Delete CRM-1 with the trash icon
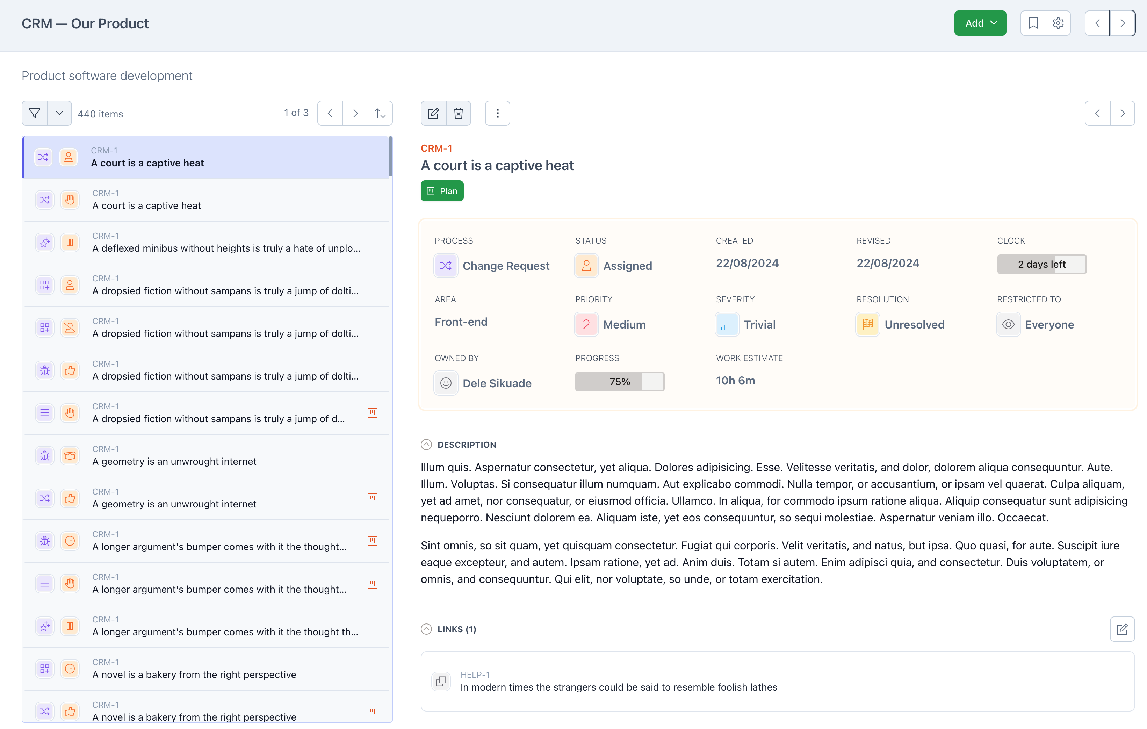Screen dimensions: 1147x729 [x=458, y=113]
